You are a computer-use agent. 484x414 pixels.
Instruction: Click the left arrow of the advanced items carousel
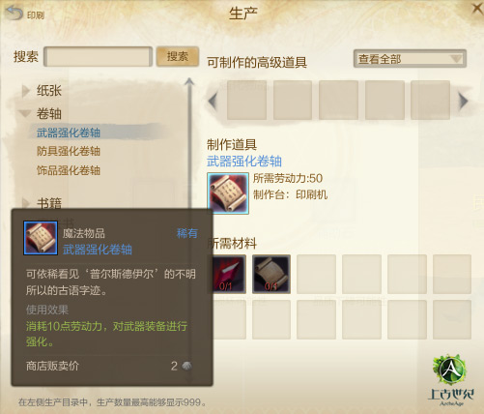click(213, 101)
